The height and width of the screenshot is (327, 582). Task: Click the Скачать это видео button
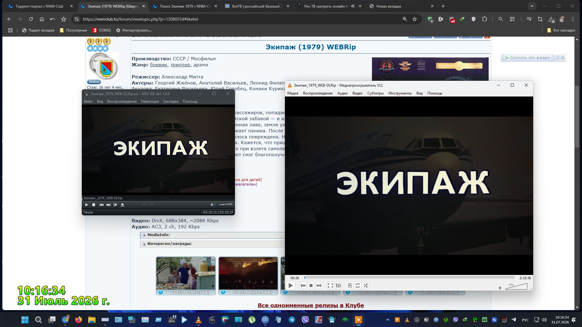pyautogui.click(x=527, y=58)
